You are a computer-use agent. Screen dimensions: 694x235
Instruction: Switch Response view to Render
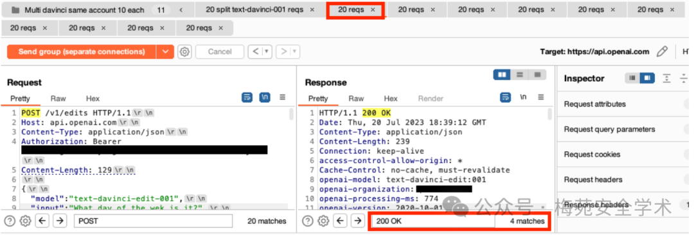pyautogui.click(x=431, y=99)
